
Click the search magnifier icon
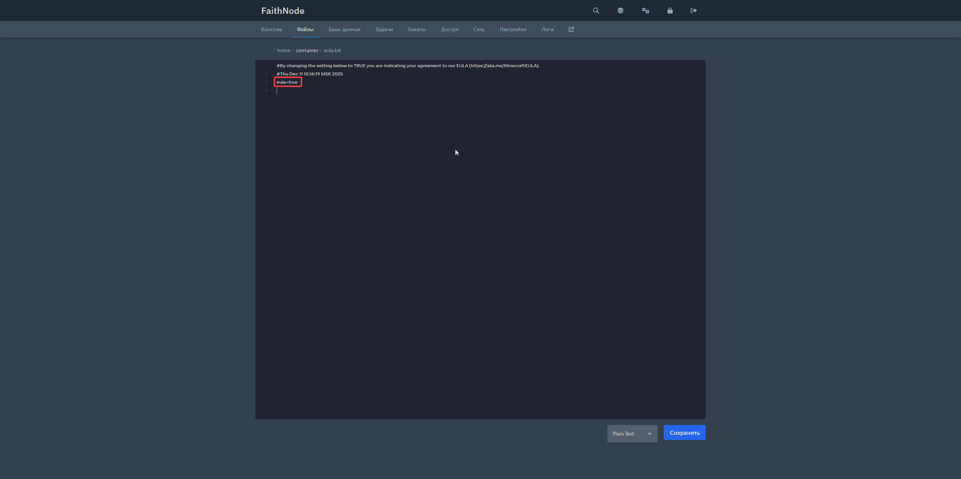pos(596,11)
